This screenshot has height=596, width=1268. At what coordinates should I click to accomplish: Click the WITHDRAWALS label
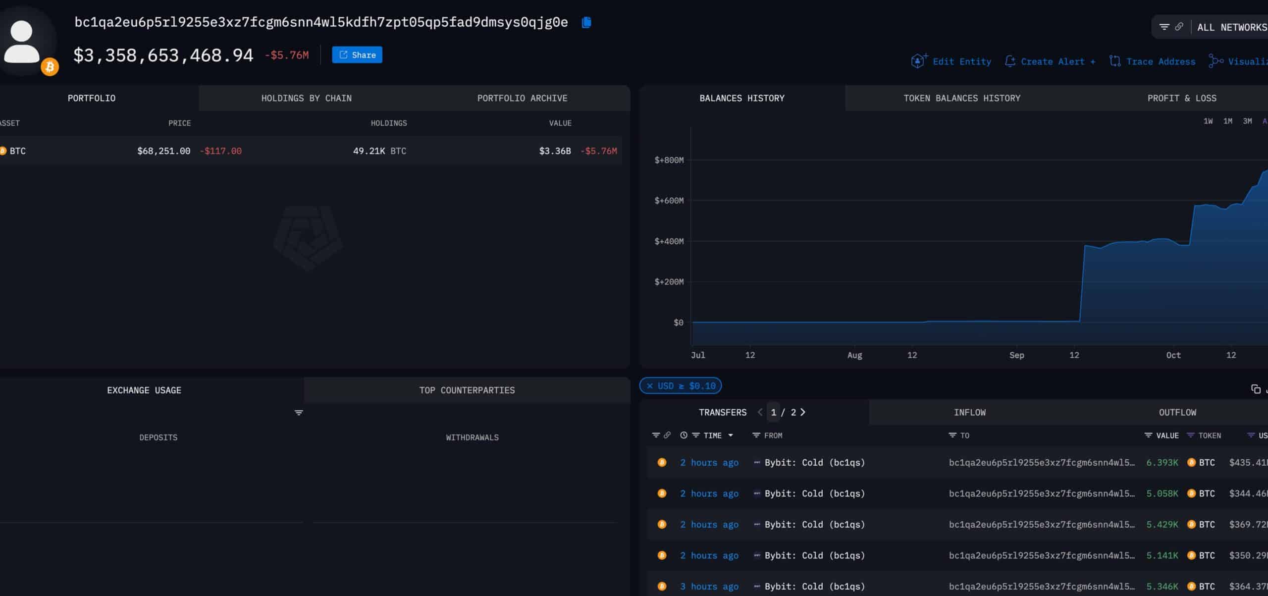tap(472, 437)
